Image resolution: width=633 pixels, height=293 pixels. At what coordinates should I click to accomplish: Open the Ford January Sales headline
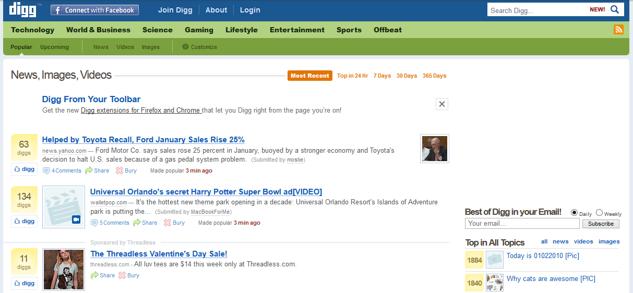click(144, 140)
